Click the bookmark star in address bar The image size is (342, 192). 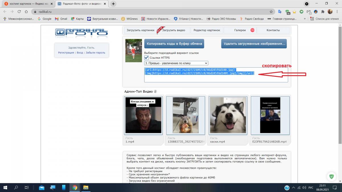point(271,12)
